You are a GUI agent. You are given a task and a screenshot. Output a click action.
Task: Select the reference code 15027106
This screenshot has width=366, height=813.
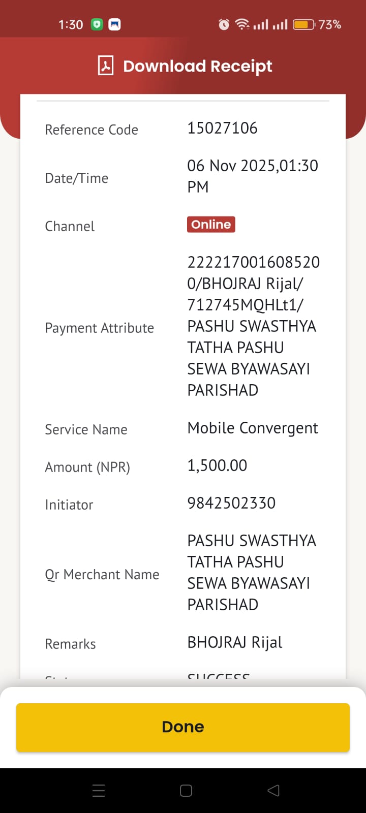click(222, 128)
